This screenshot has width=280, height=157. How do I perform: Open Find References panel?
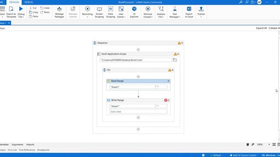click(27, 150)
